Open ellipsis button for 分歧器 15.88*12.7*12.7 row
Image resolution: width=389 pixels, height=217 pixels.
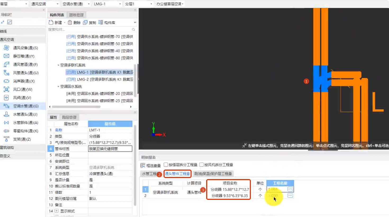point(290,189)
